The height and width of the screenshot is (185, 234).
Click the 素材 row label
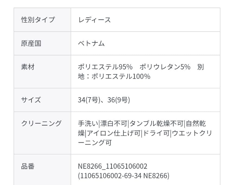point(28,67)
